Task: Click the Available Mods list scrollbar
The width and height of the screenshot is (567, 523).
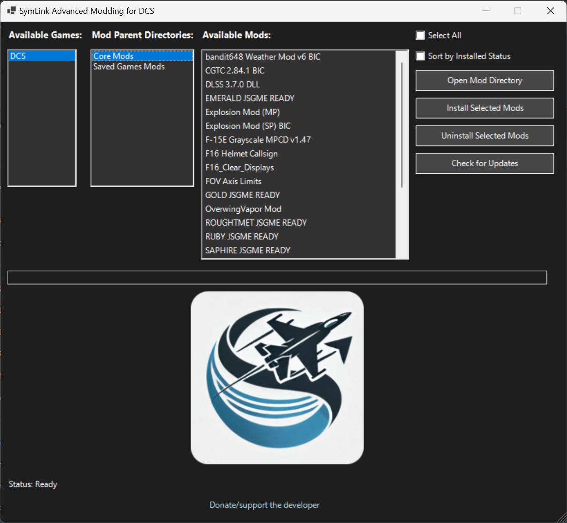Action: 402,124
